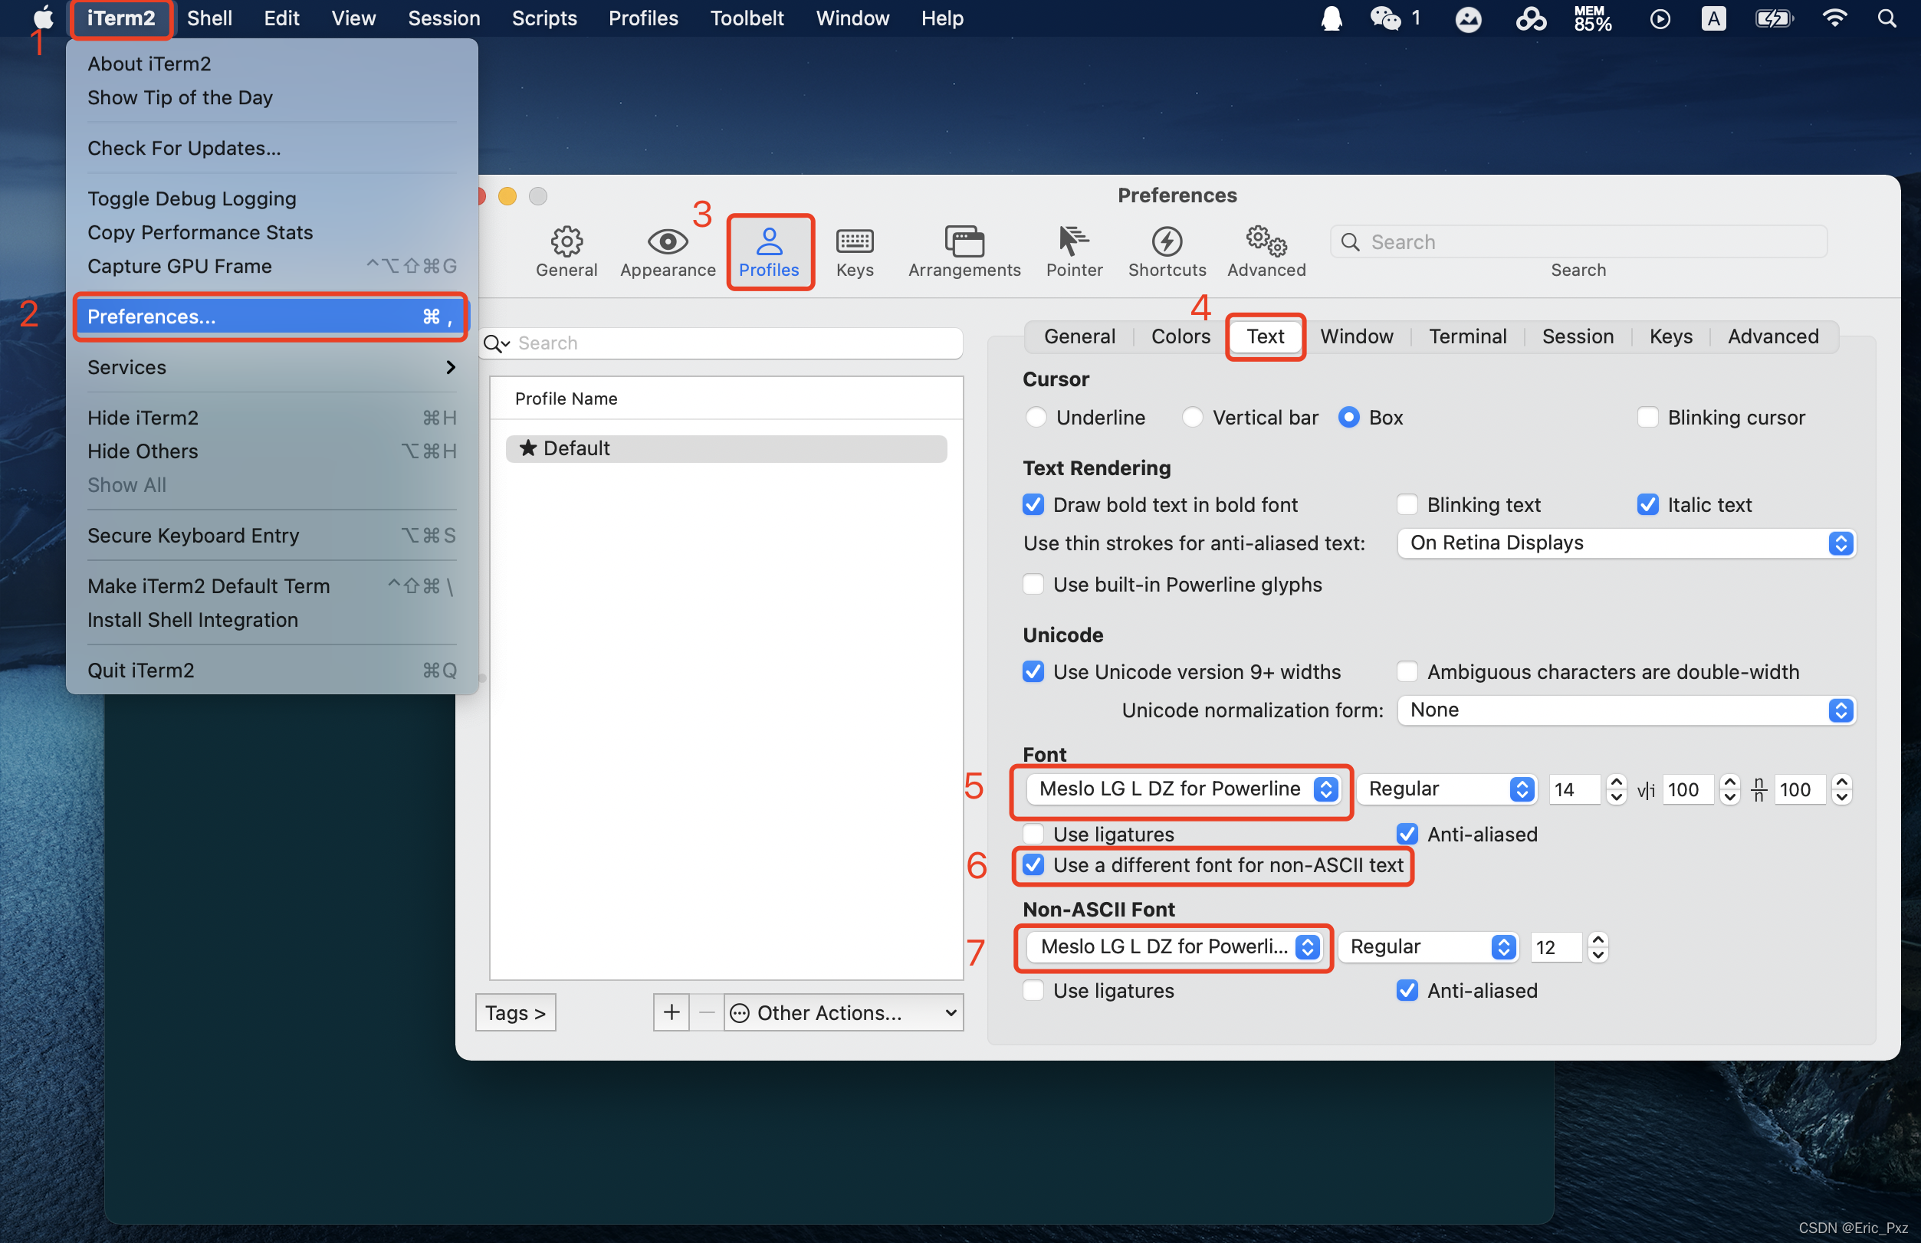Open the Appearance preferences eye icon
Viewport: 1921px width, 1243px height.
coord(668,251)
